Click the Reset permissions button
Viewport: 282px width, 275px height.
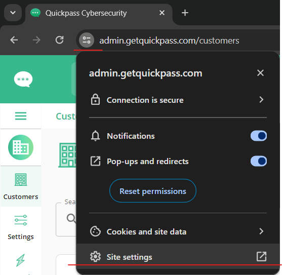click(153, 191)
